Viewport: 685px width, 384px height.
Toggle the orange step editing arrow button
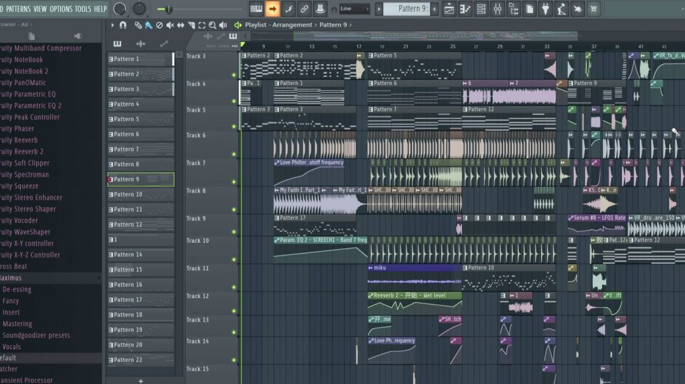point(272,9)
